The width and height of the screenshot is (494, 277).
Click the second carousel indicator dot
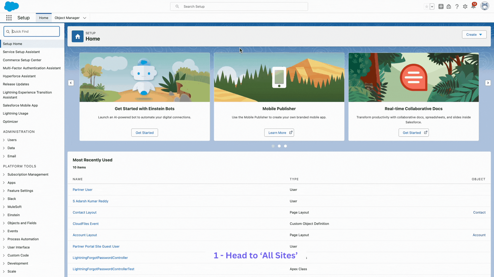click(x=279, y=146)
